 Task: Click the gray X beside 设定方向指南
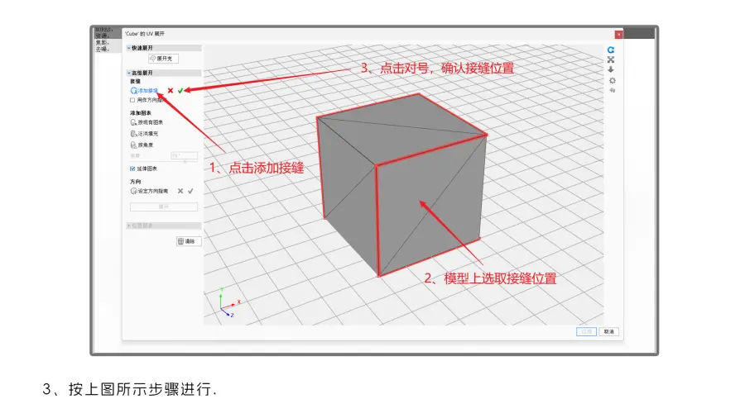[x=180, y=191]
